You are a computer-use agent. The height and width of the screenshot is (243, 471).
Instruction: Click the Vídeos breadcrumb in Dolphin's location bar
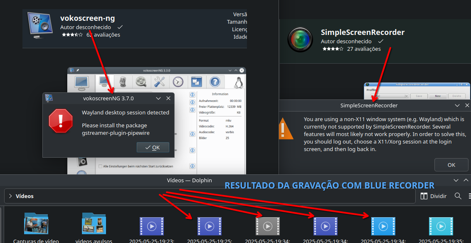tap(25, 196)
